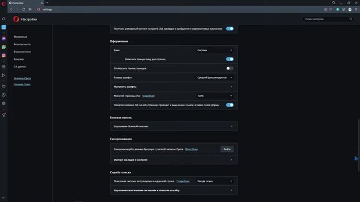Image resolution: width=360 pixels, height=202 pixels.
Task: Open bookmarks heart icon in the sidebar
Action: click(x=4, y=86)
